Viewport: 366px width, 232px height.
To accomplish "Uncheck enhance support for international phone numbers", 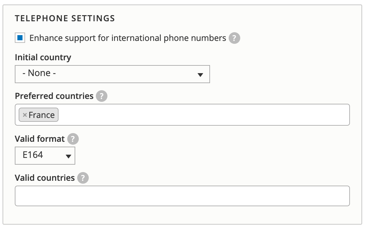I will [20, 38].
